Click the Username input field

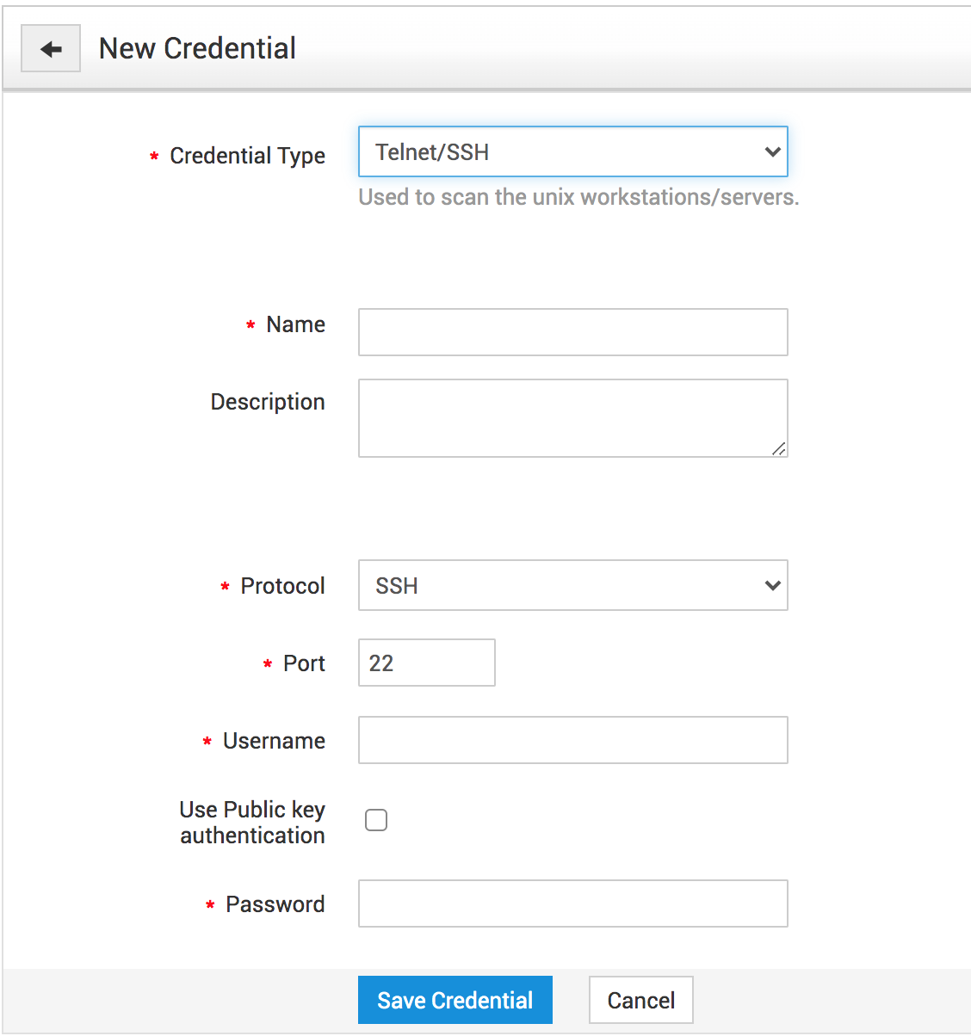click(572, 740)
